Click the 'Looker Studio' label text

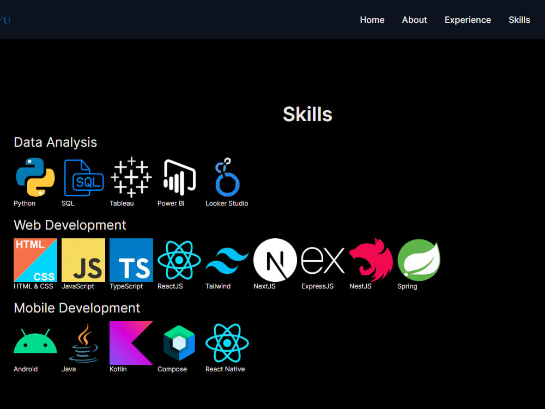point(227,203)
